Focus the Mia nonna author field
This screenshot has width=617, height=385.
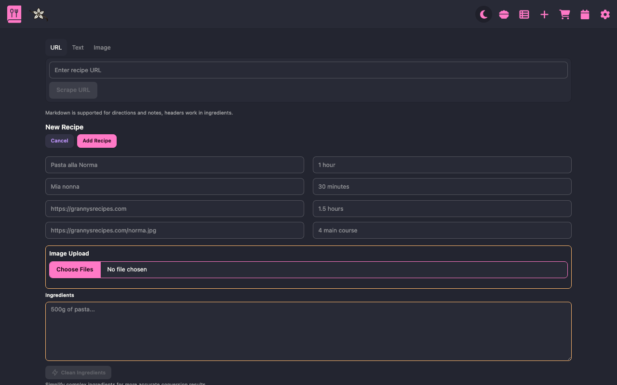pyautogui.click(x=174, y=186)
